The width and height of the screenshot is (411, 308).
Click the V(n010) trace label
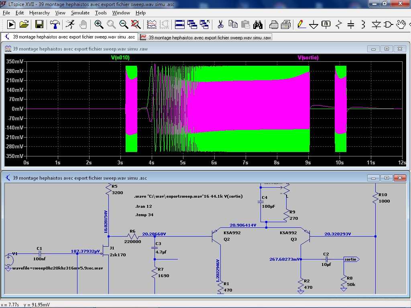point(120,58)
